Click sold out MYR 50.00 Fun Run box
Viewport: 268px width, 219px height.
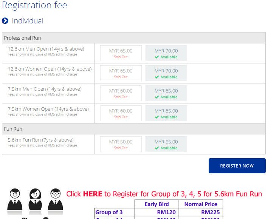point(121,144)
